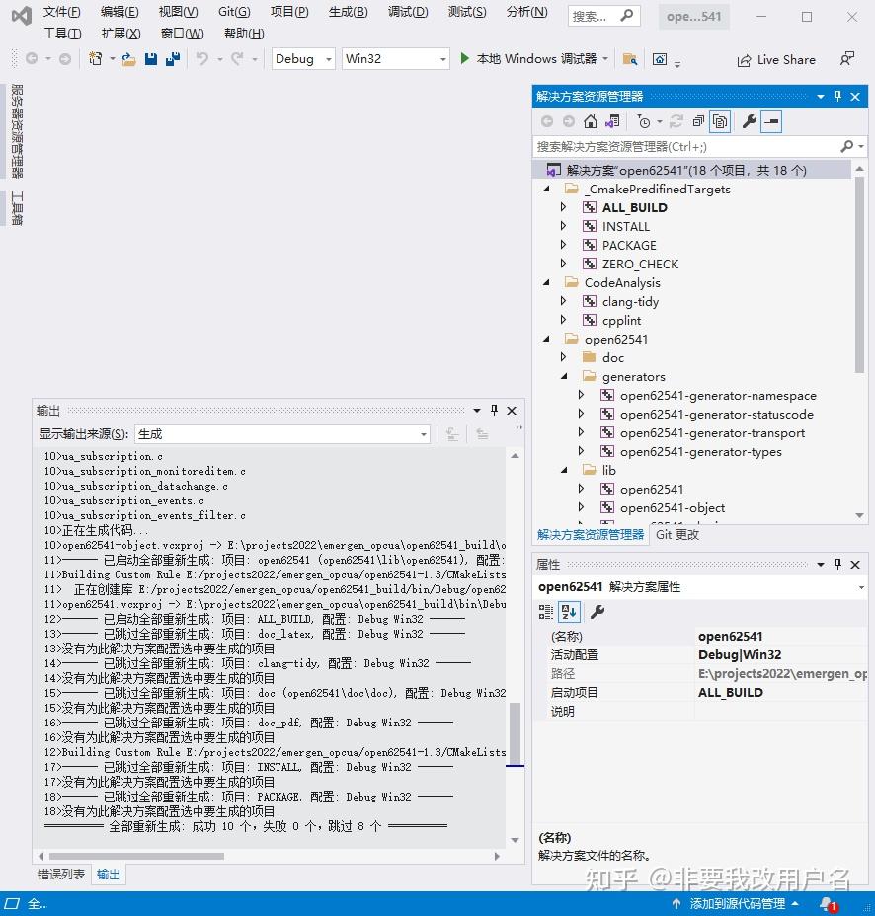The height and width of the screenshot is (916, 875).
Task: Pin the 输出 output window
Action: (493, 410)
